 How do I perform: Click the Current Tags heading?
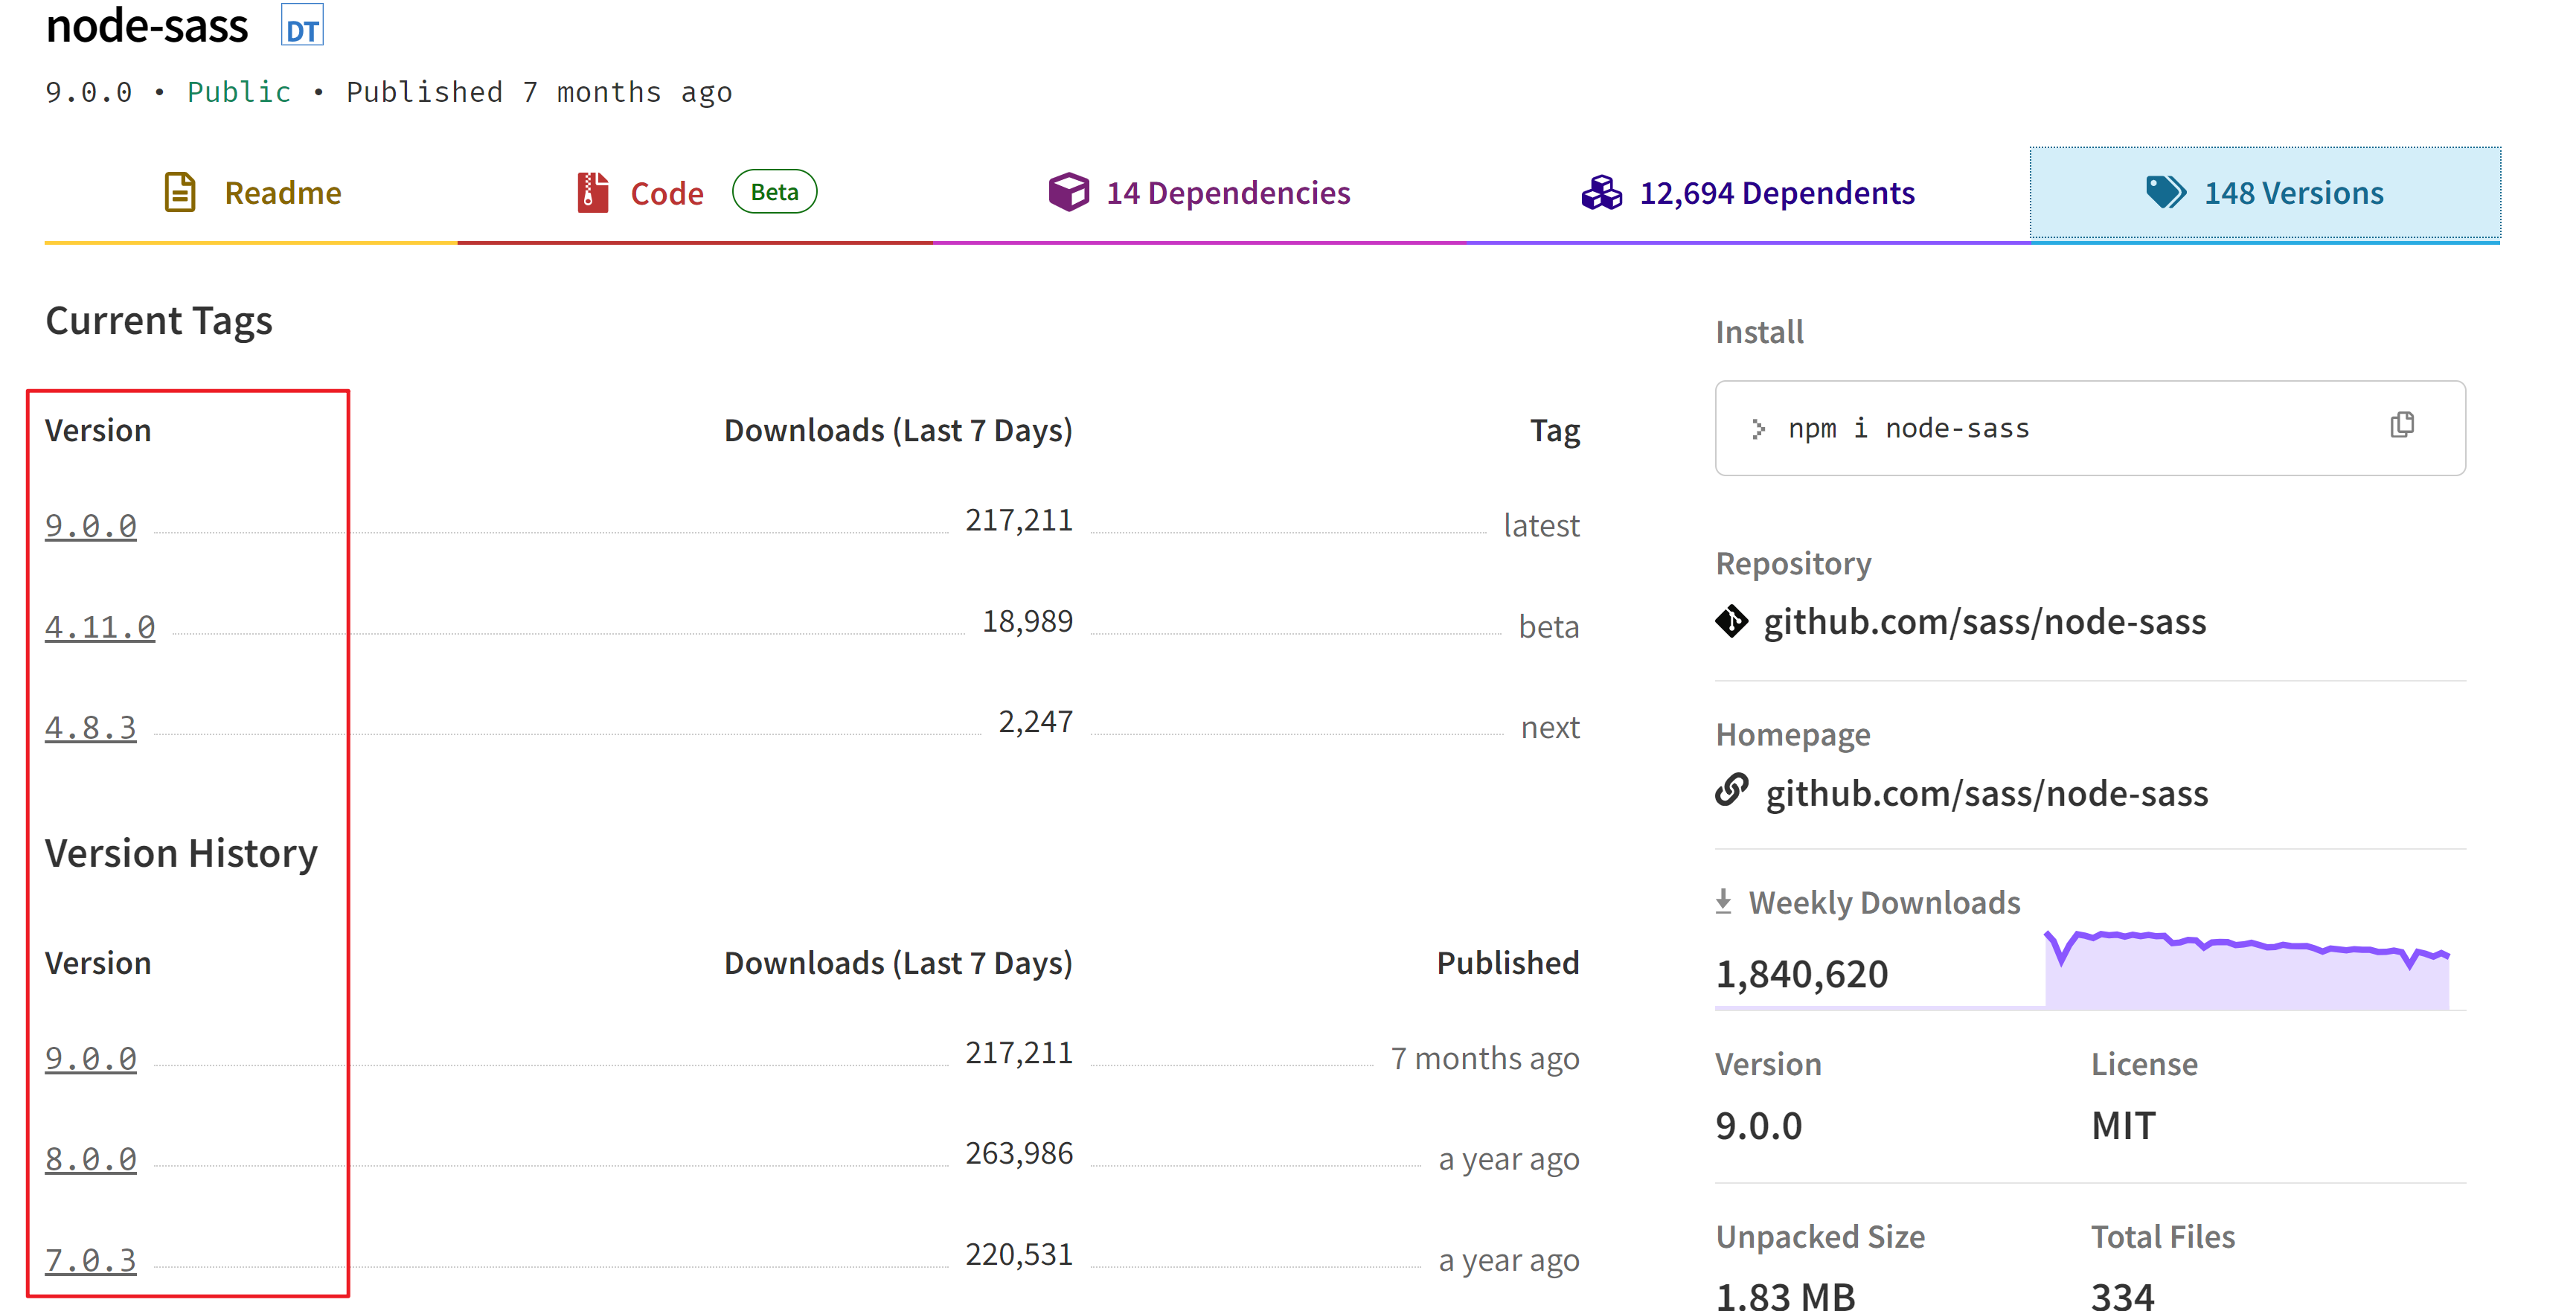(x=159, y=321)
